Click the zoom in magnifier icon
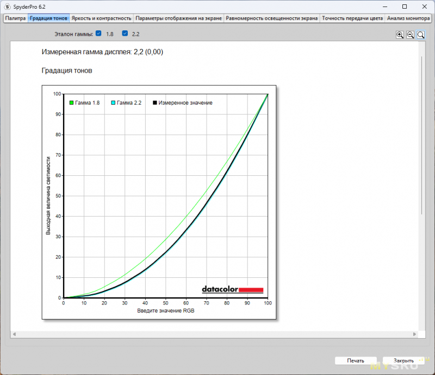435x375 pixels. 400,35
